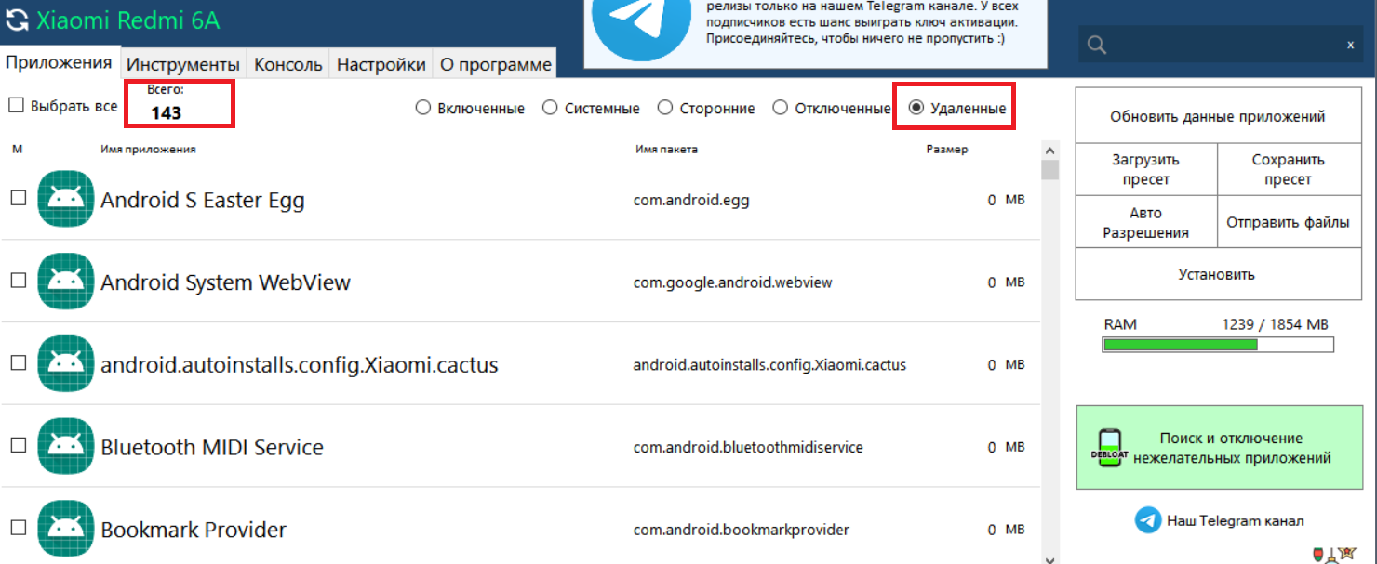Select the Системные radio button
Screen dimensions: 1377x564
(550, 108)
